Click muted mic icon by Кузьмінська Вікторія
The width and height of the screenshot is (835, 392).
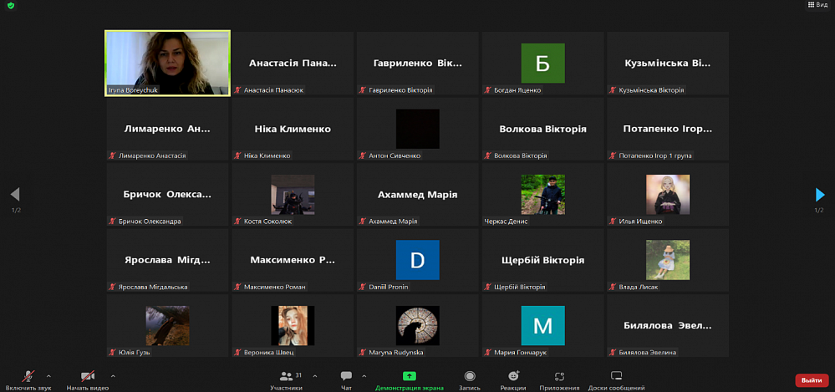point(613,90)
